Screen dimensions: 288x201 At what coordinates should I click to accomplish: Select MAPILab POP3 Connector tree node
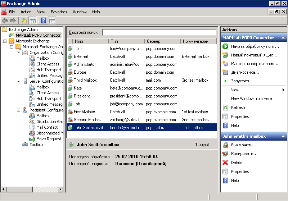coord(38,35)
